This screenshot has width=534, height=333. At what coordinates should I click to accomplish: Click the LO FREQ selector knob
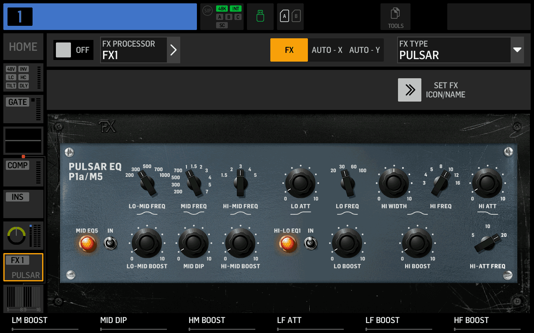347,183
